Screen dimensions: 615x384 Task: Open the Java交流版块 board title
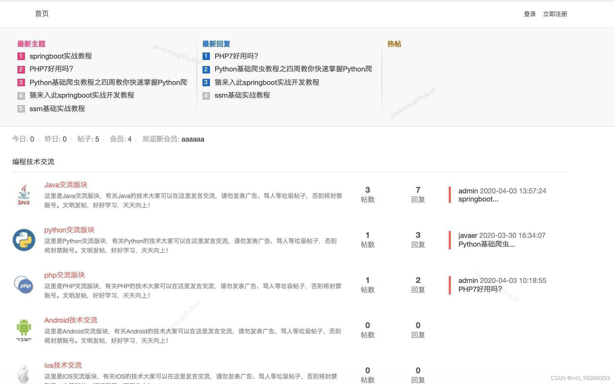click(66, 185)
